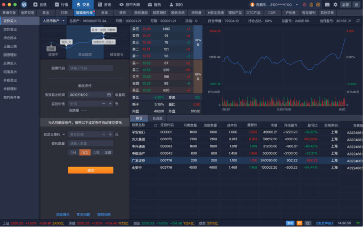Select the 1/4 position quantity option
Screen dimensions: 363x227
(x=74, y=153)
